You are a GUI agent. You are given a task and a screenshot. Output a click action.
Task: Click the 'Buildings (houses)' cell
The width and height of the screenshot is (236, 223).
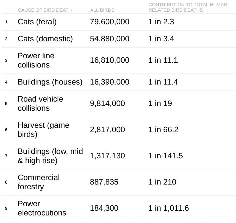pos(50,82)
